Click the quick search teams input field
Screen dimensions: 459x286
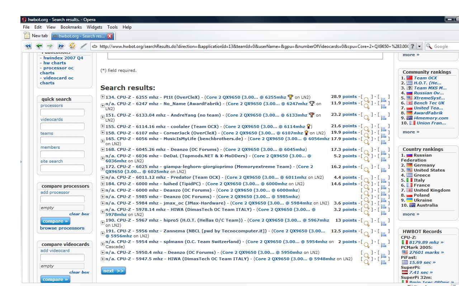tap(62, 140)
